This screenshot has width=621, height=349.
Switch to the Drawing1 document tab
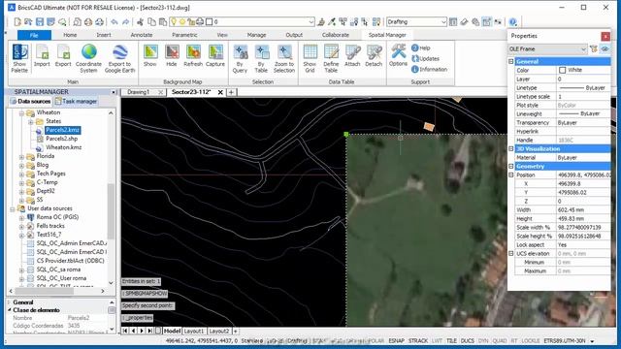coord(138,92)
